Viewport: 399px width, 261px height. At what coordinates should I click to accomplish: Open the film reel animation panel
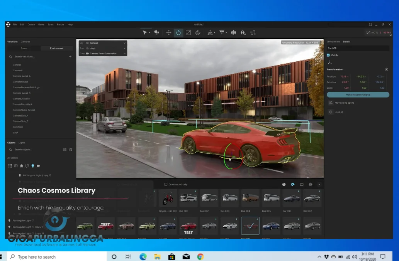point(311,184)
